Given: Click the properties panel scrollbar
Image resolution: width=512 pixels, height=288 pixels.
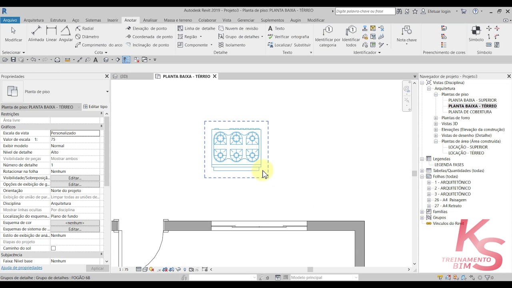Looking at the screenshot, I should (x=106, y=152).
